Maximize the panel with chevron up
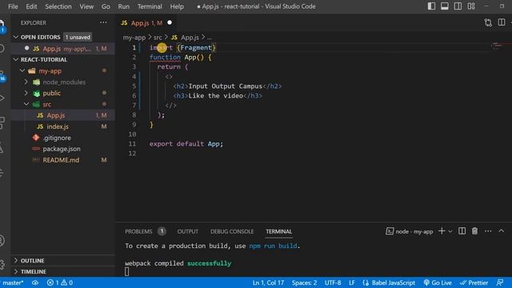 [502, 231]
